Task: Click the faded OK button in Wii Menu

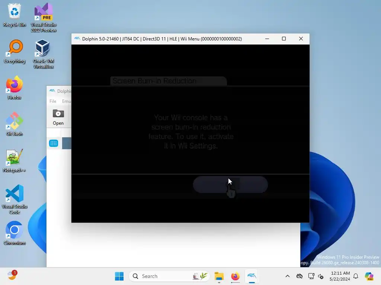Action: [230, 185]
